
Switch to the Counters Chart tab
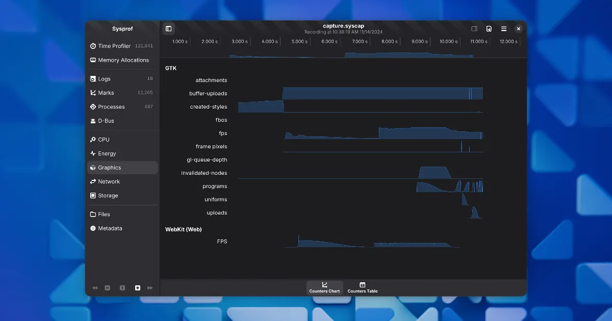tap(324, 288)
